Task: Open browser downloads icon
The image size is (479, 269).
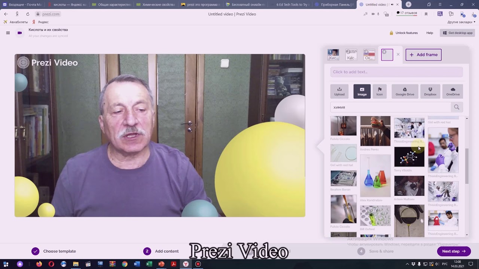Action: 474,14
